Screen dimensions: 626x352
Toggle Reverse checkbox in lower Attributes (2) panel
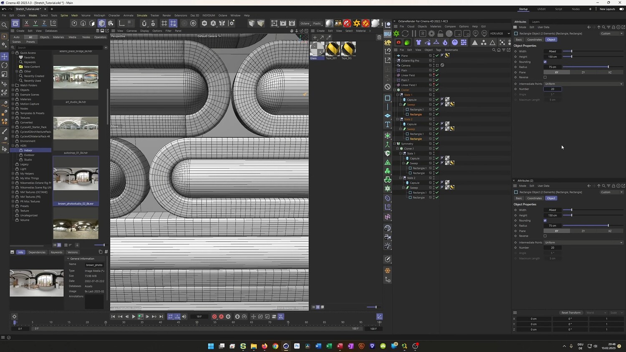545,236
